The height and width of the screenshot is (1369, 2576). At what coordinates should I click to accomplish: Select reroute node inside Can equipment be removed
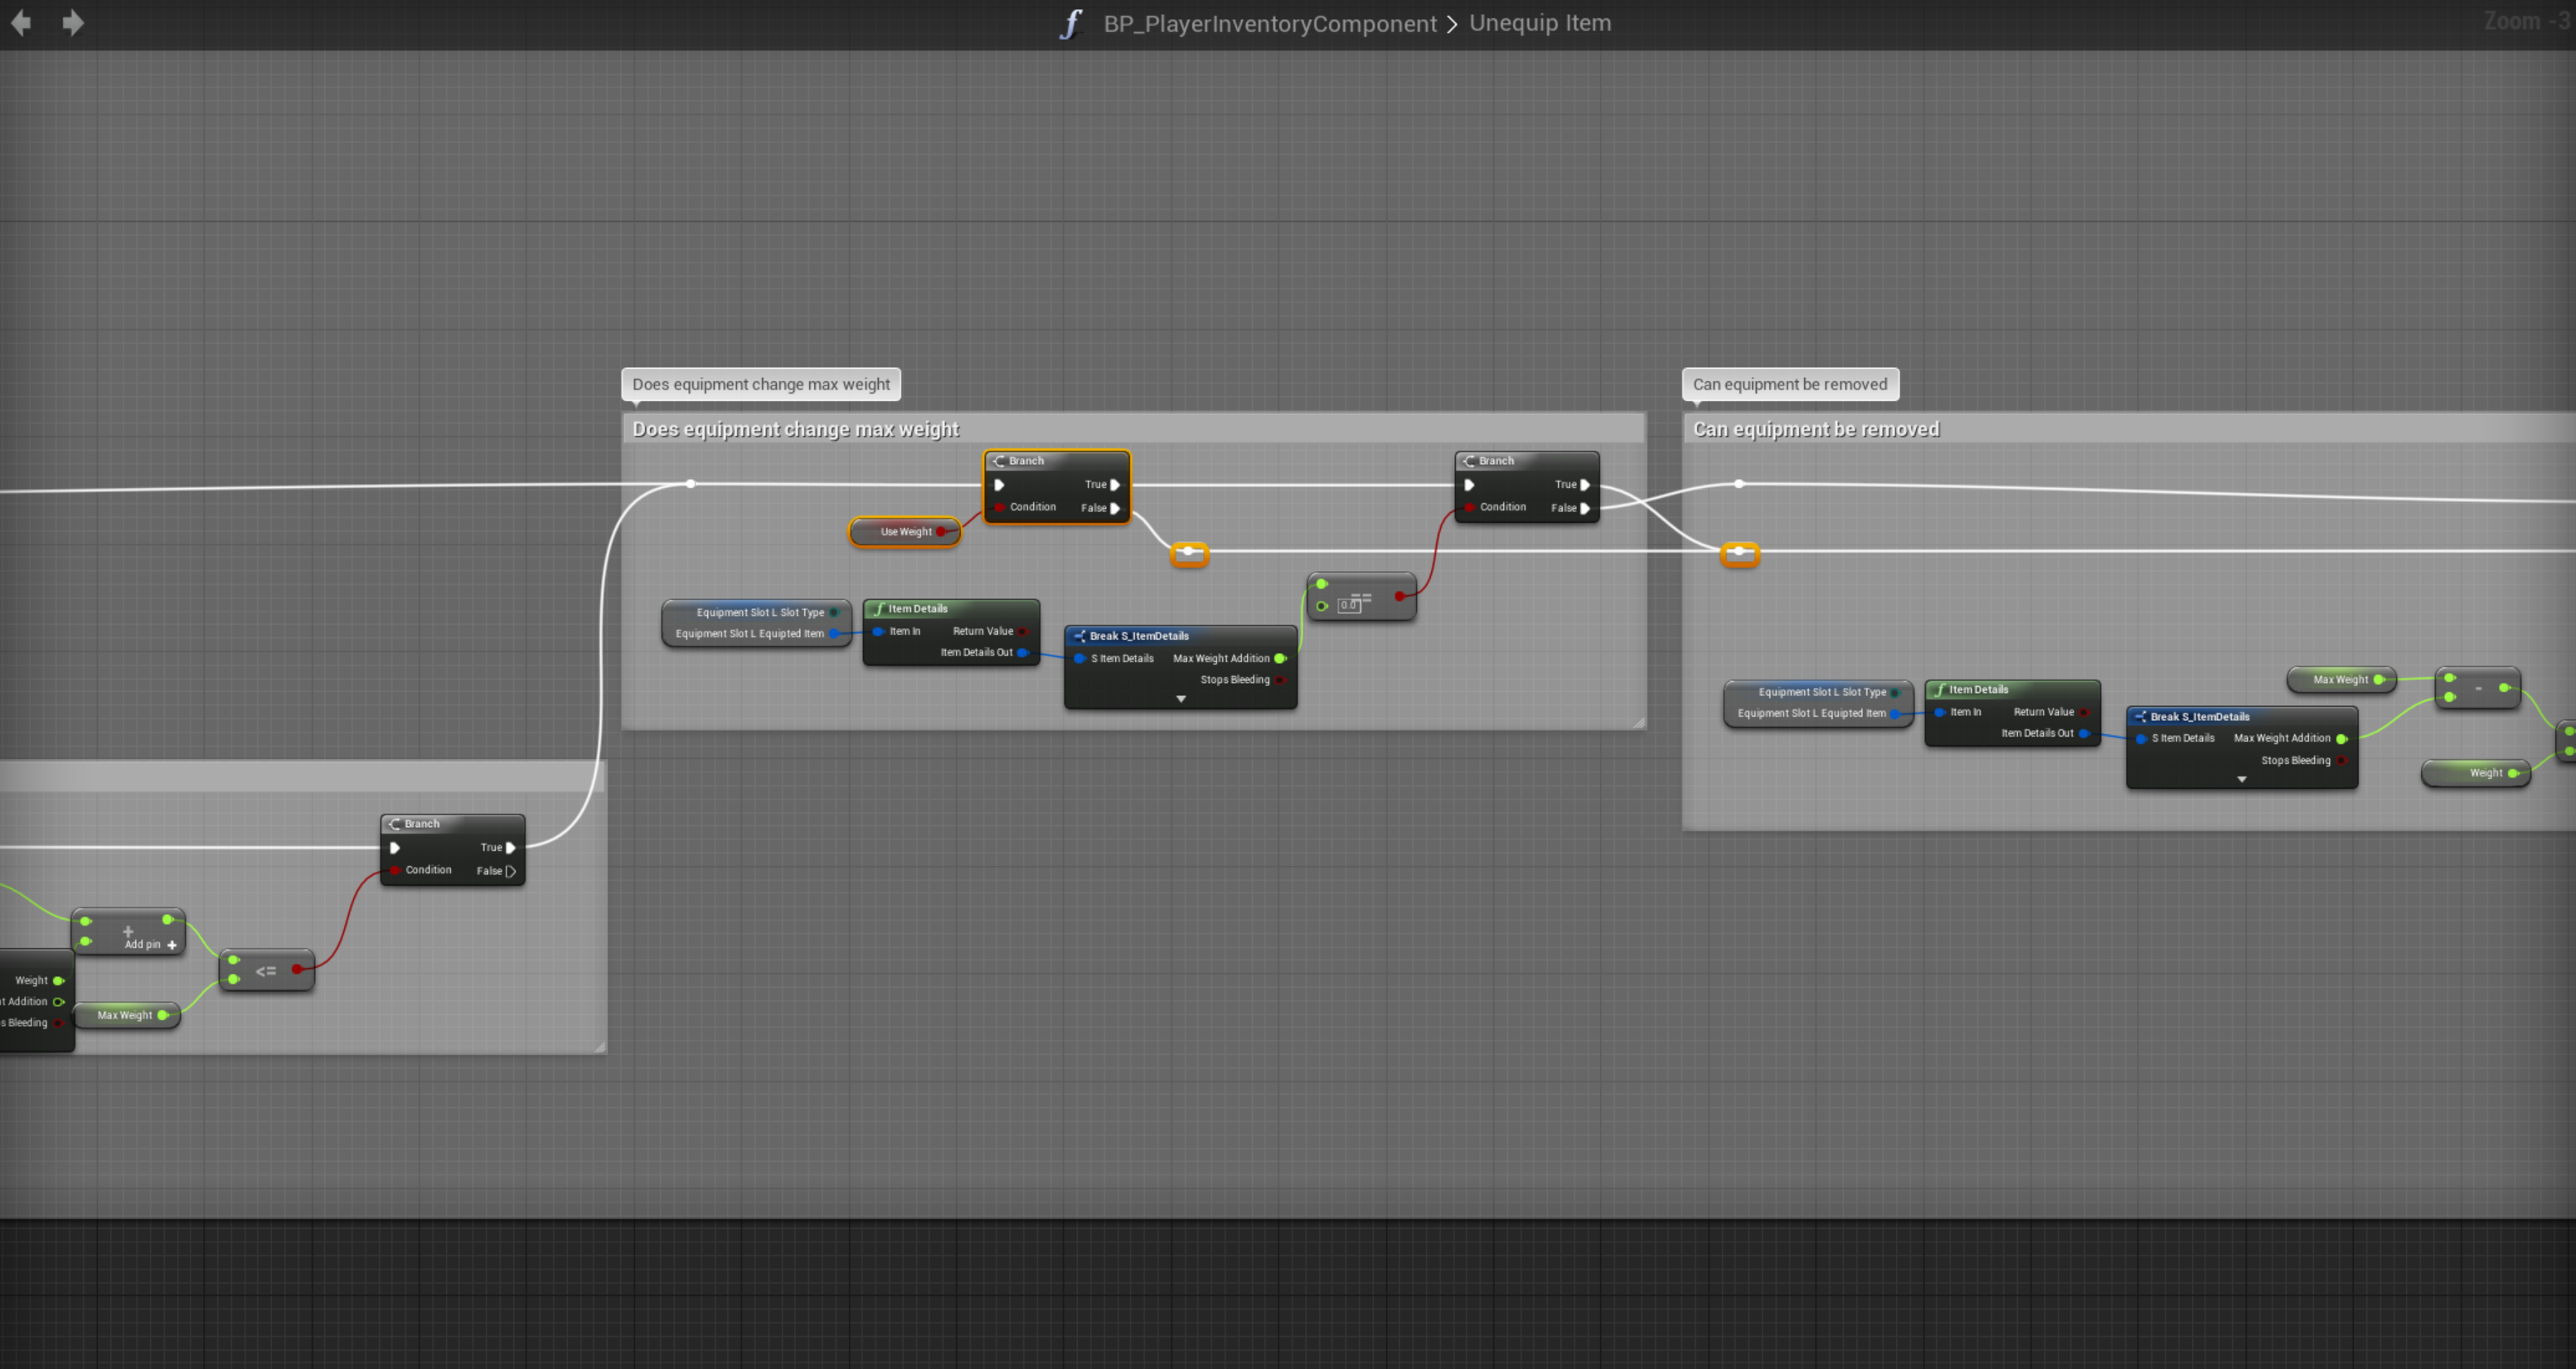pos(1739,553)
